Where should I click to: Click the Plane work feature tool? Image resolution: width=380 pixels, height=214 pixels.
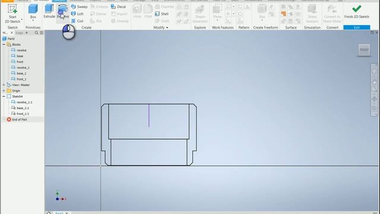click(x=217, y=11)
